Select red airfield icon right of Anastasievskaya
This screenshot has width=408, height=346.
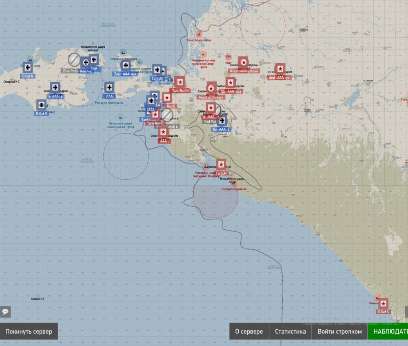pos(231,83)
